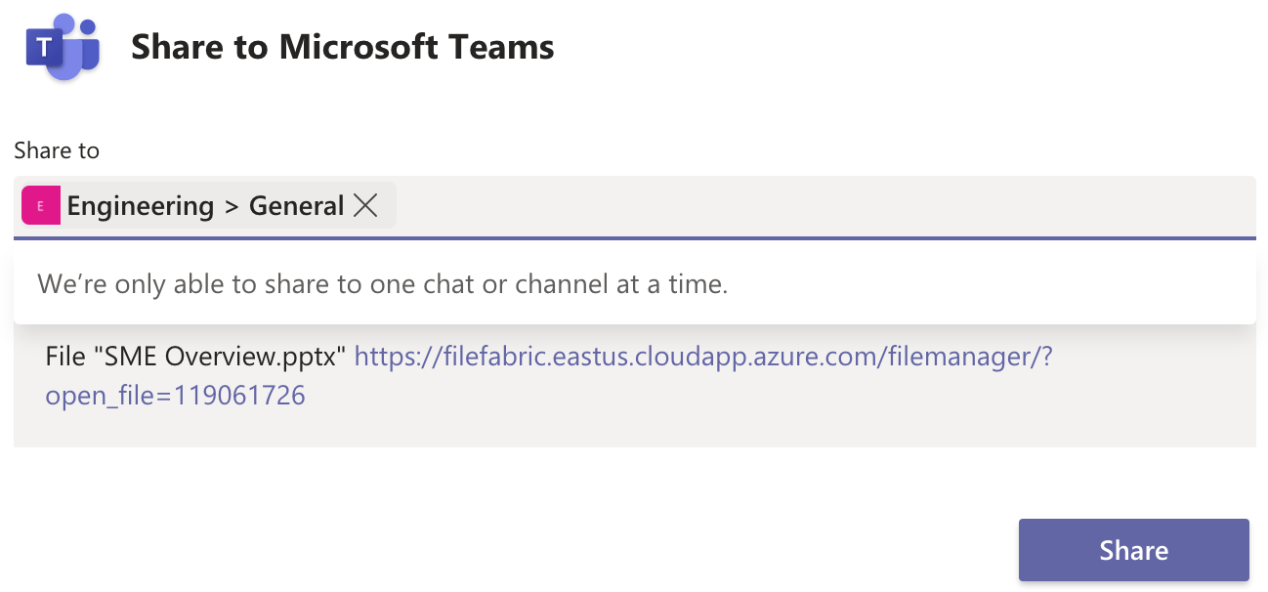Click the T letter tile in Teams logo
This screenshot has width=1268, height=592.
pyautogui.click(x=47, y=47)
